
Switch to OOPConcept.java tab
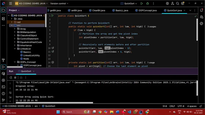[146, 11]
